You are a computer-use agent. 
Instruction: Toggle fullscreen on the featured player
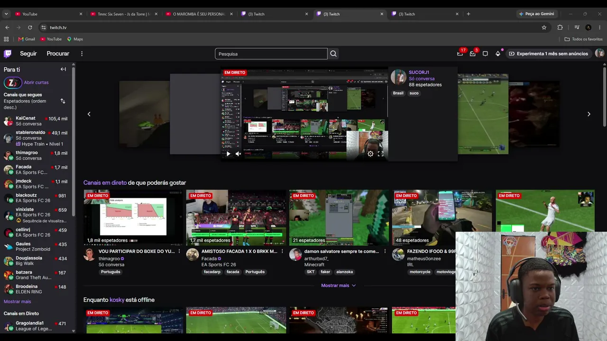380,153
